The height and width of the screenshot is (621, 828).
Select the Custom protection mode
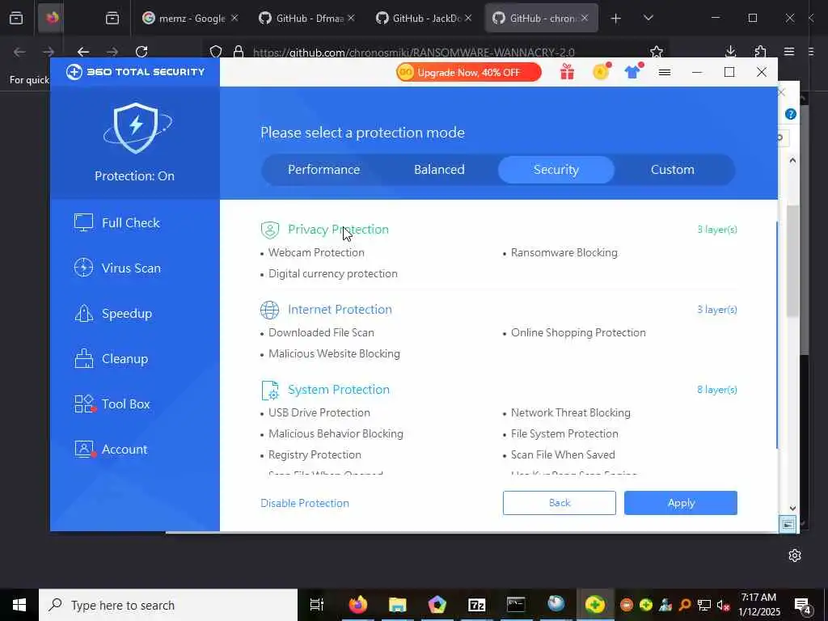(x=672, y=170)
